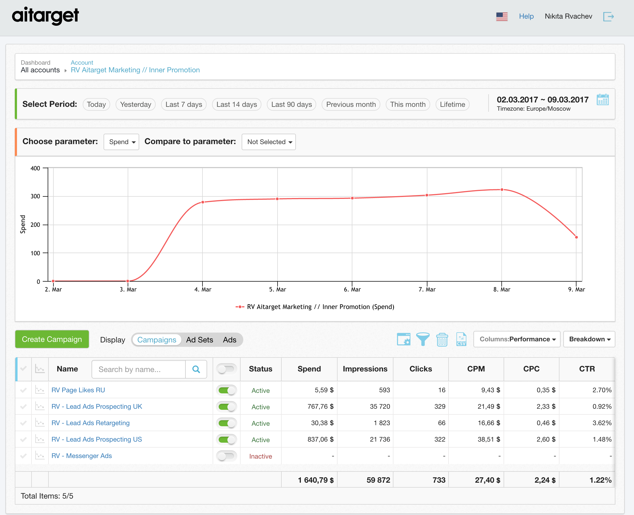Viewport: 634px width, 515px height.
Task: Select the This month period
Action: click(408, 104)
